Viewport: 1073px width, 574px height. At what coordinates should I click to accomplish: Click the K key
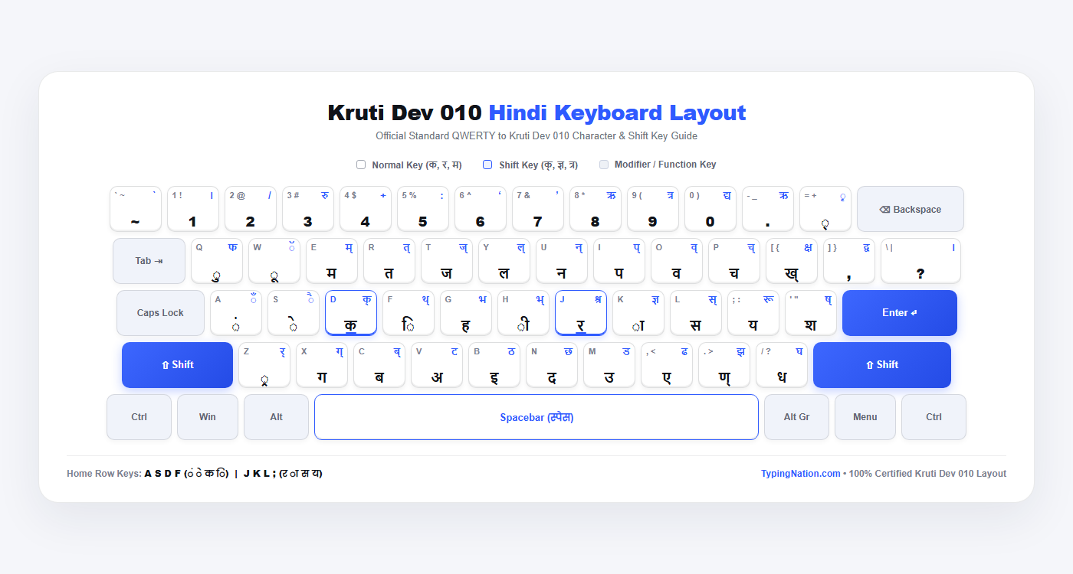638,313
